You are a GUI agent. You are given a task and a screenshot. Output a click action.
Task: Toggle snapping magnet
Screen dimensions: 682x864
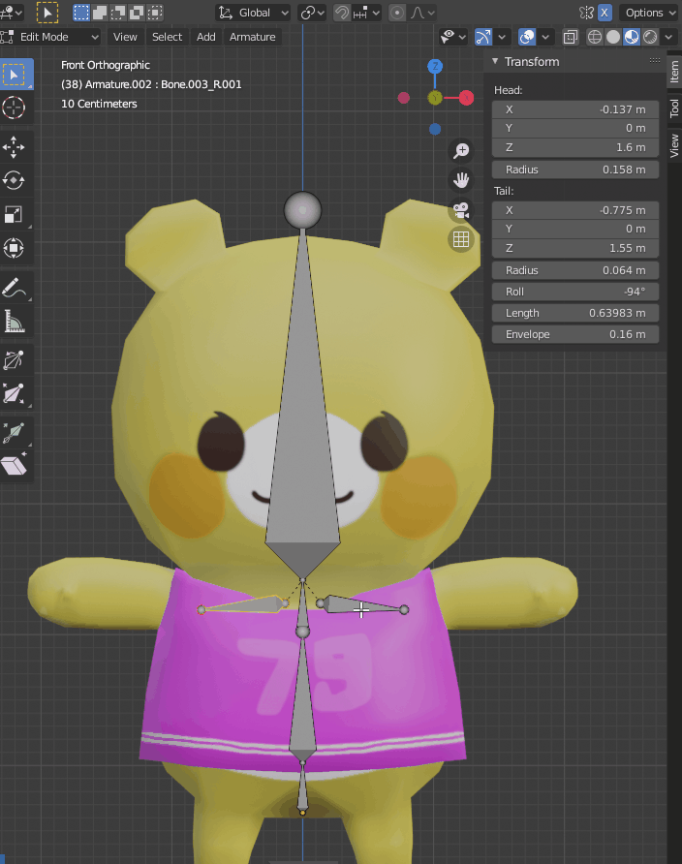pyautogui.click(x=342, y=13)
